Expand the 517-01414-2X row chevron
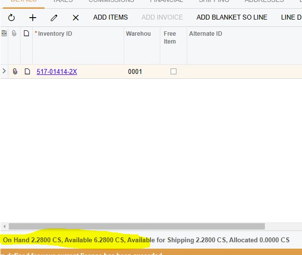The width and height of the screenshot is (302, 255). [4, 71]
